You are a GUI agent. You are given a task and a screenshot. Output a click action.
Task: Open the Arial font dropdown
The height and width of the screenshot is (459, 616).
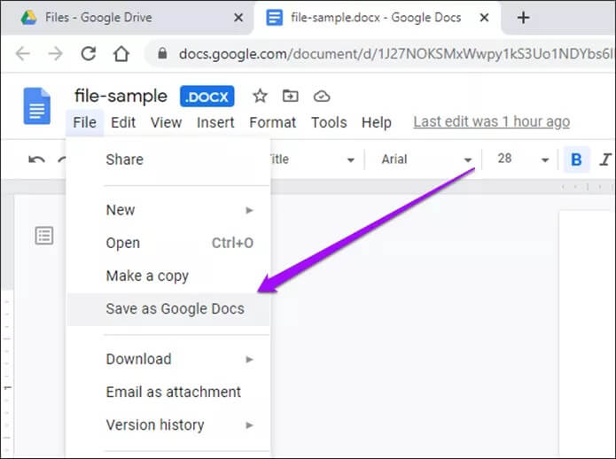pyautogui.click(x=426, y=159)
